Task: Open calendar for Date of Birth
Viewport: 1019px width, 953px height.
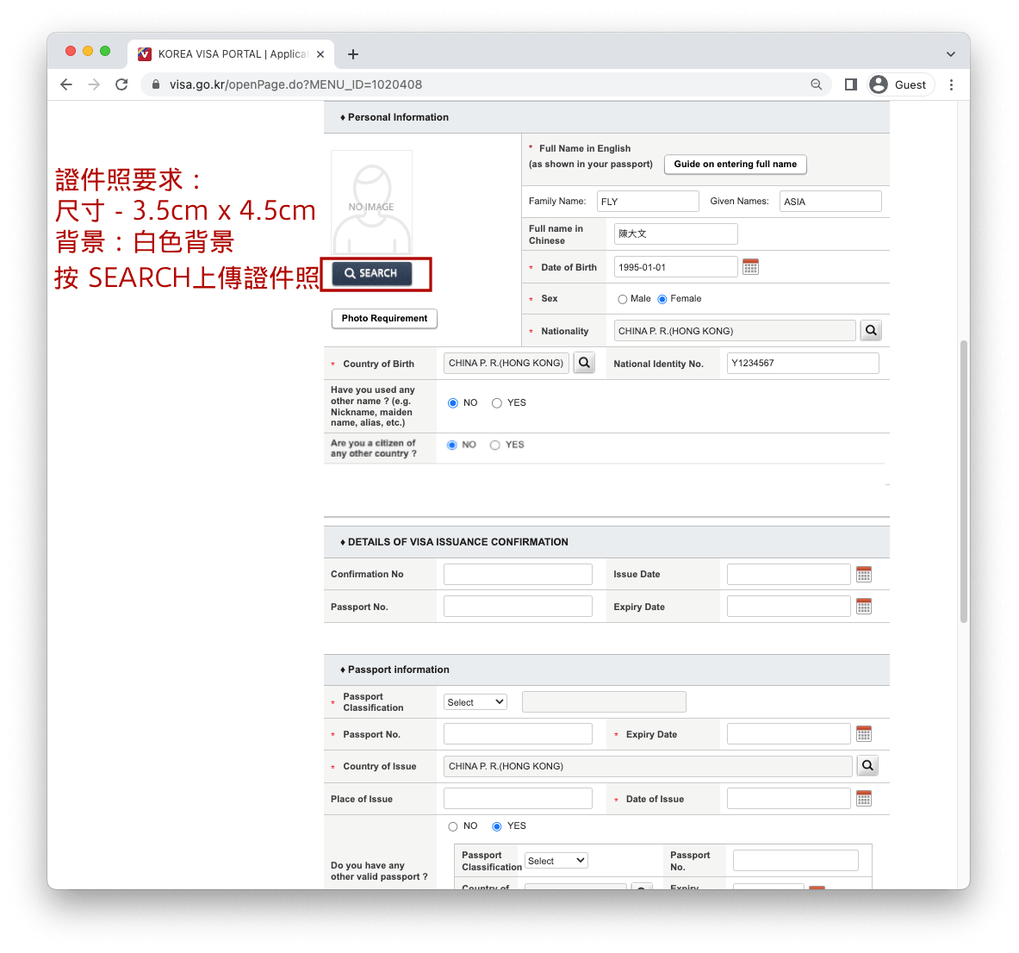Action: point(750,266)
